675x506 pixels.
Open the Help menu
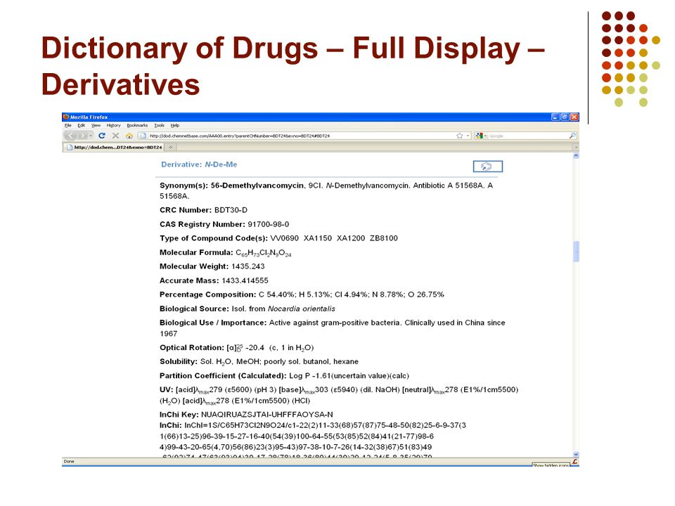[x=175, y=126]
